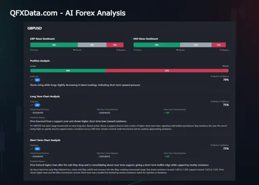Viewport: 259px width, 185px height.
Task: Click Overall Trend SIDEWAYS in Long Term analysis
Action: 37,113
